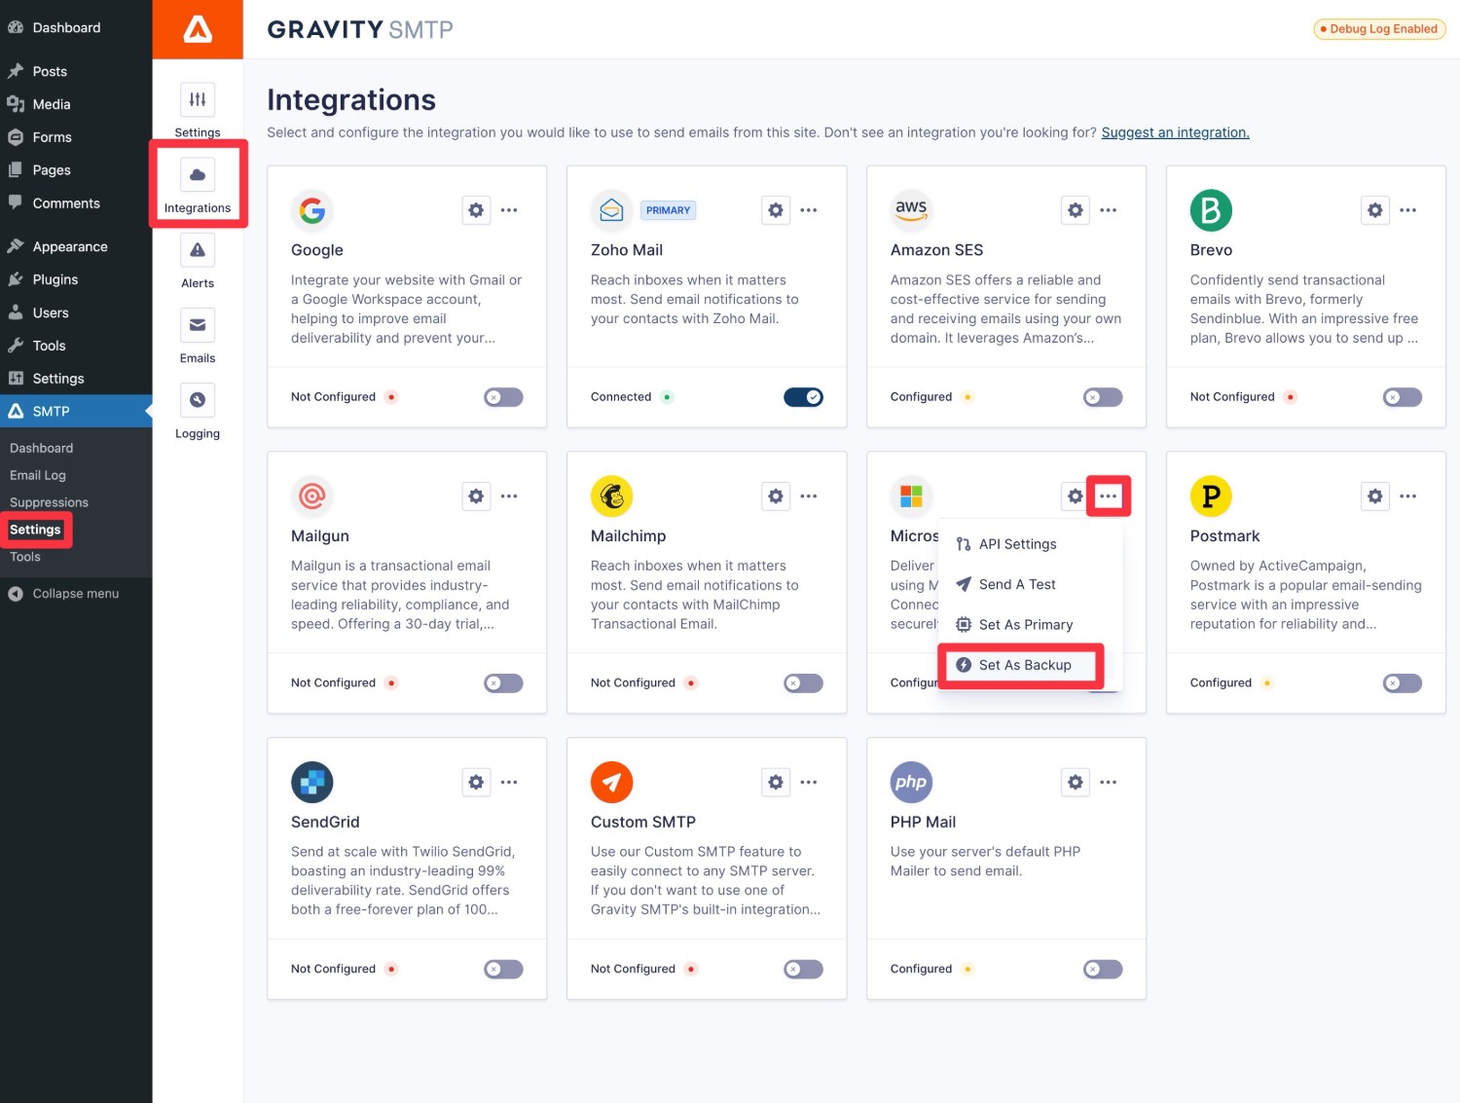Screen dimensions: 1460x1103
Task: Click the Google logo icon
Action: 312,210
